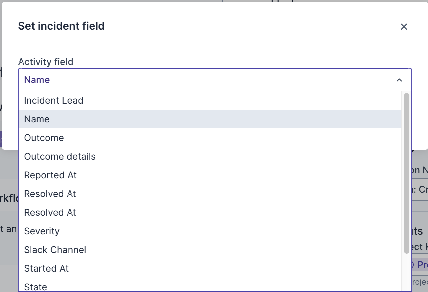
Task: Click the scrollbar track below the thumb
Action: (x=406, y=272)
